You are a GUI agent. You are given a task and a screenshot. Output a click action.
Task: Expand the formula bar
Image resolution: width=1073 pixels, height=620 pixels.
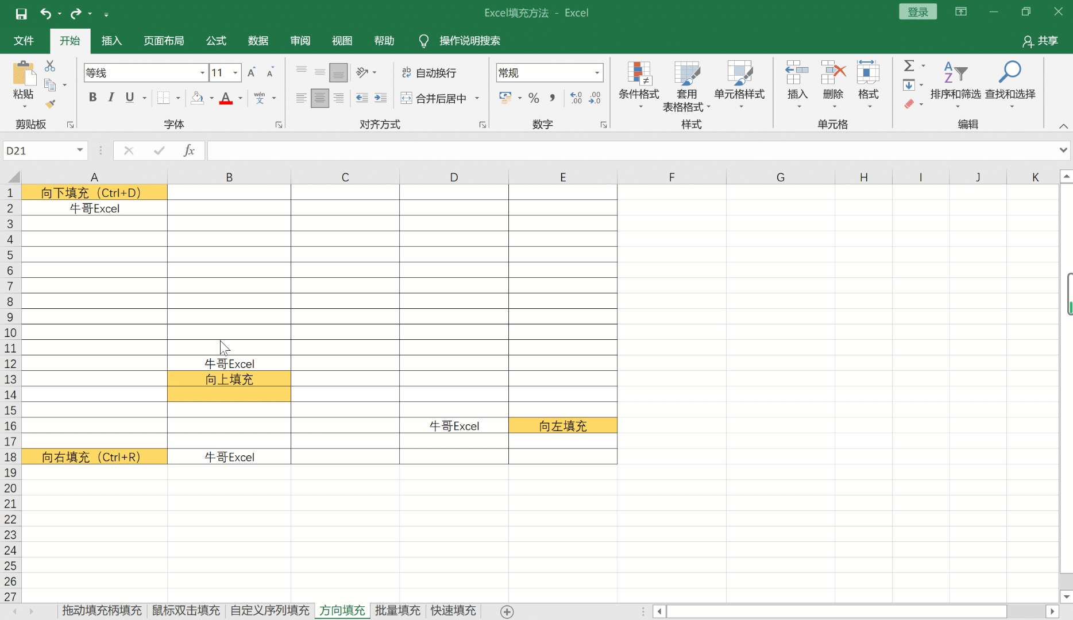pos(1063,150)
